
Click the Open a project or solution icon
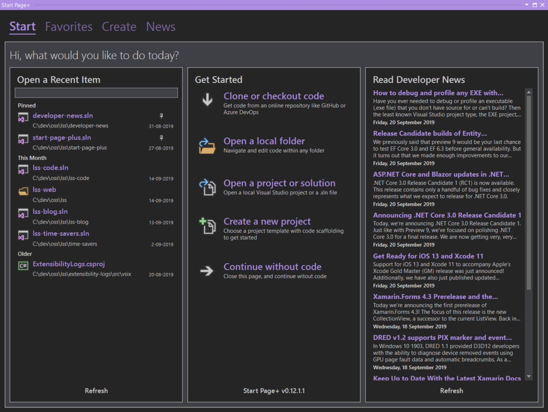coord(207,187)
